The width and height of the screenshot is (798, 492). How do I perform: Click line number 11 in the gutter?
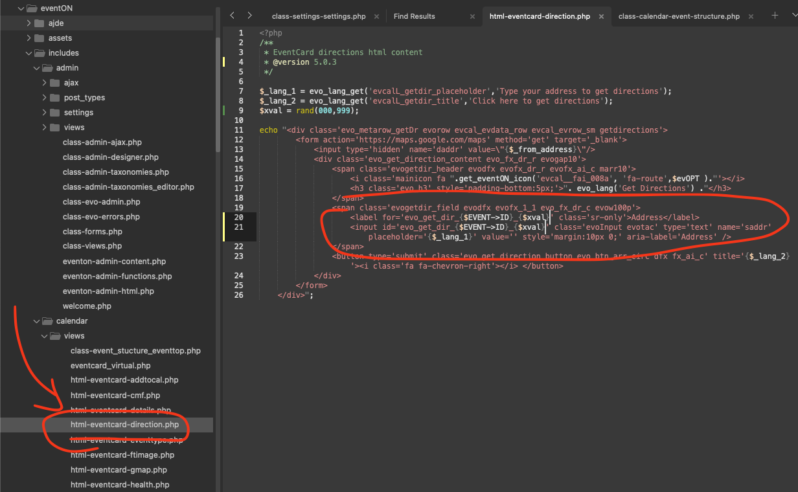tap(240, 130)
